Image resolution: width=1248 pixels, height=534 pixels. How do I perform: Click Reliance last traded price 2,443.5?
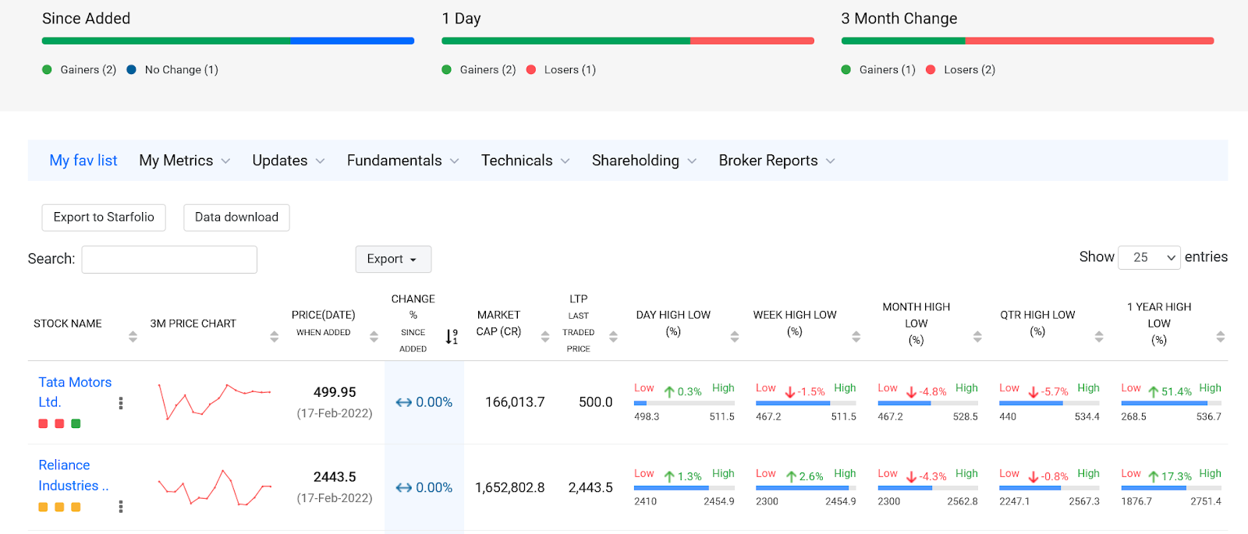(x=590, y=487)
